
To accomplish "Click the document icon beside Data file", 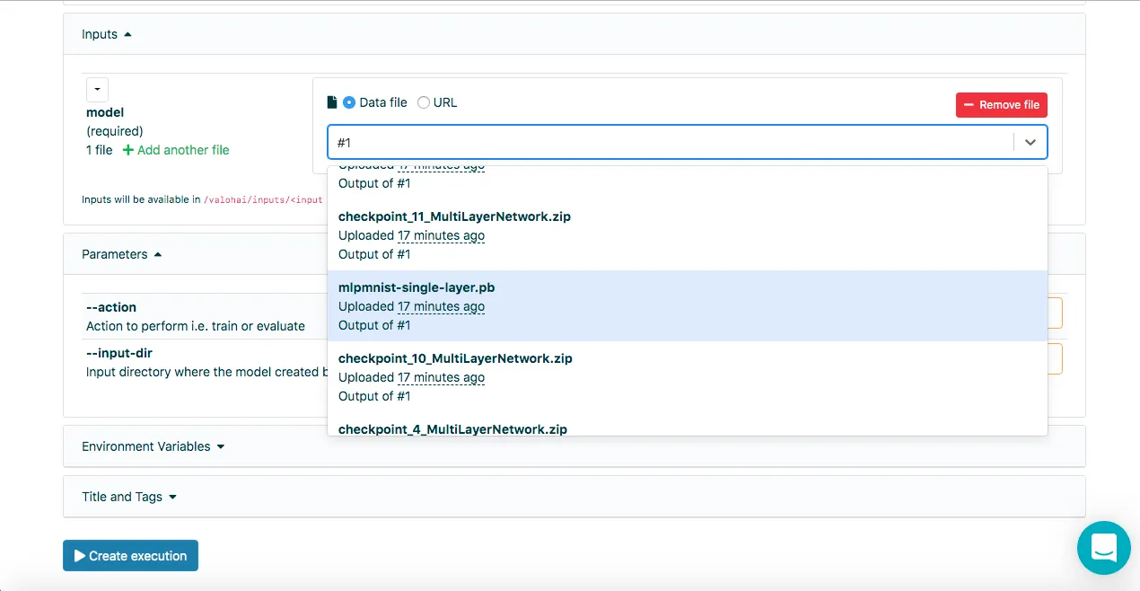I will click(331, 102).
